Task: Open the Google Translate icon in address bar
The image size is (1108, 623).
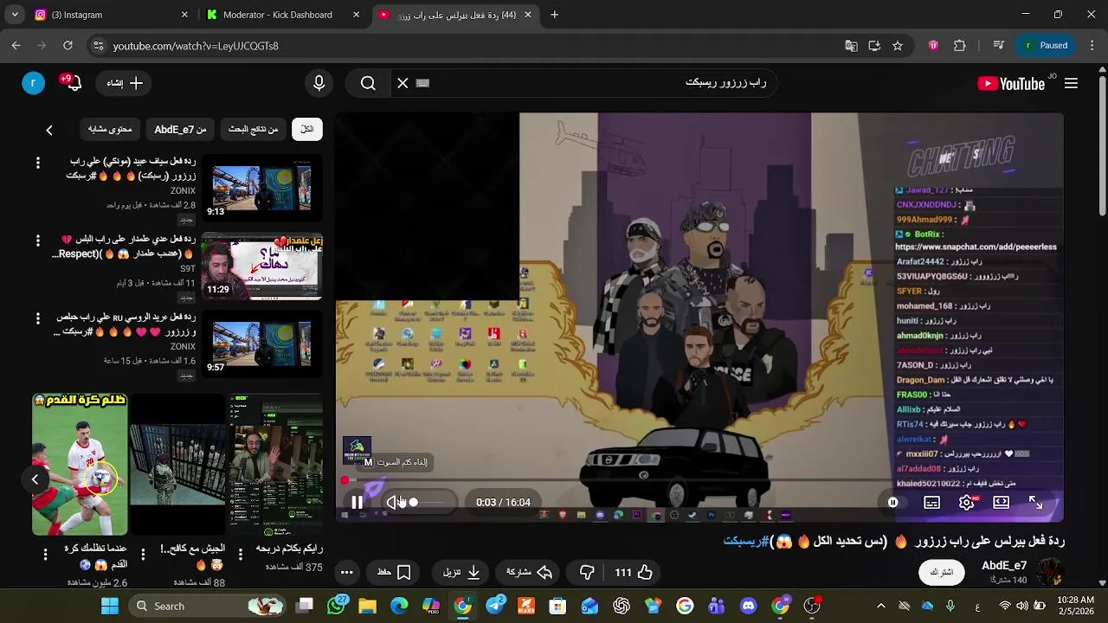Action: 851,46
